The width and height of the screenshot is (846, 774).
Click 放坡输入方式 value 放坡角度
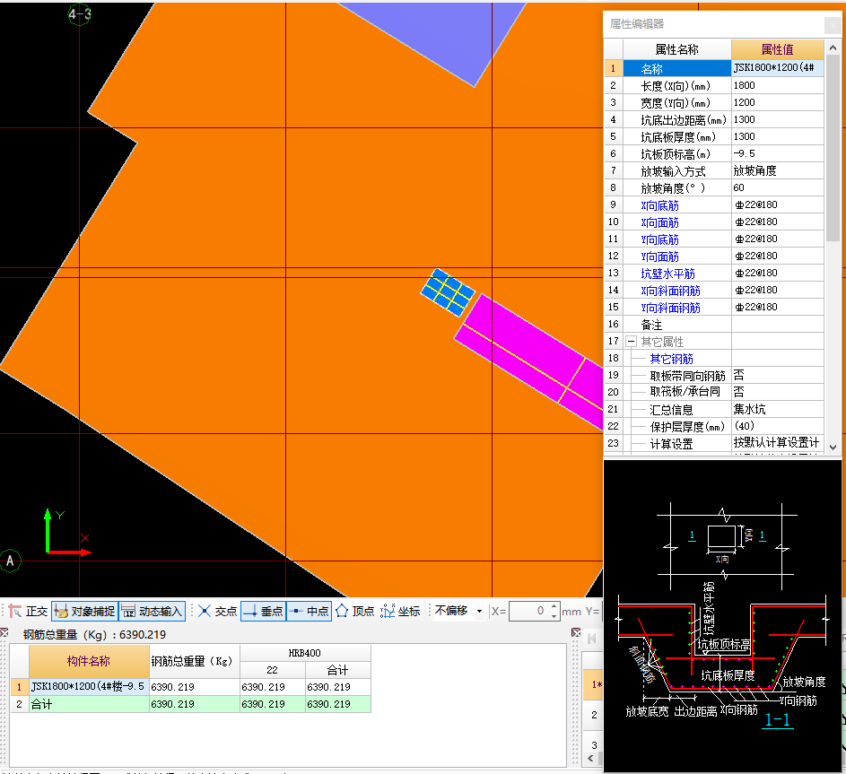point(778,170)
